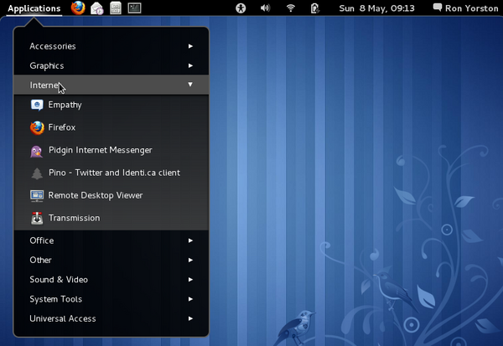Open Remote Desktop Viewer entry
503x346 pixels.
(x=96, y=195)
